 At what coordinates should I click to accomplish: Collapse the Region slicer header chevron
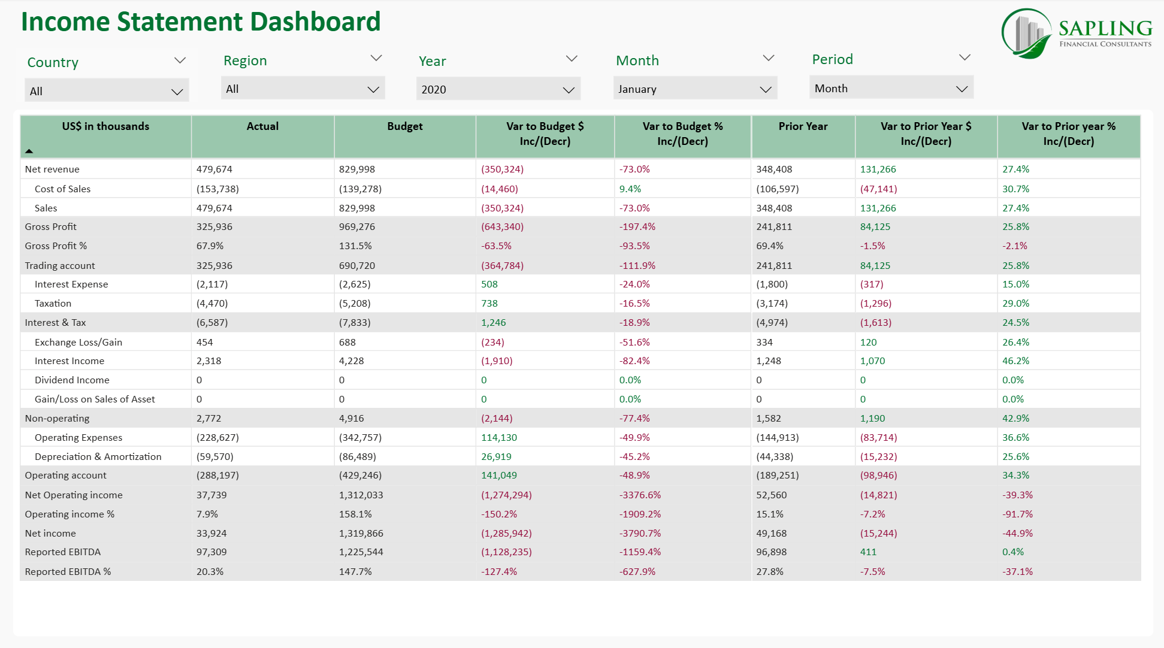(376, 58)
